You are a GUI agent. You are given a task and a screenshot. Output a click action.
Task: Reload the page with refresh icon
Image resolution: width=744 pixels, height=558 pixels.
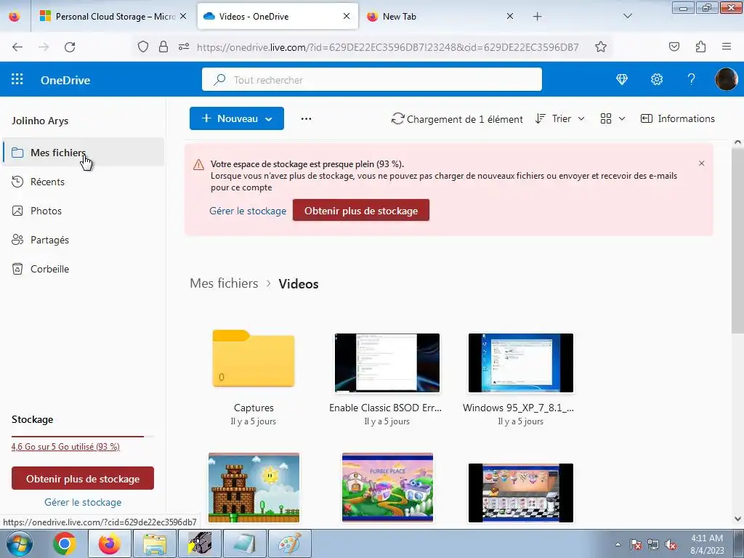pyautogui.click(x=70, y=47)
